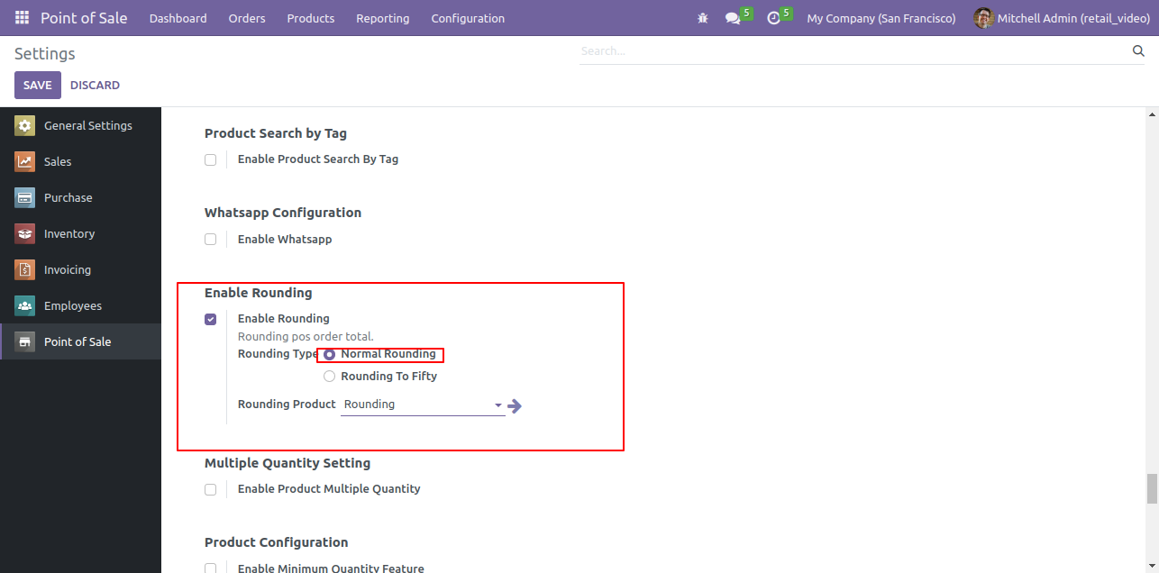Click the Product Configuration heading
This screenshot has height=573, width=1159.
pos(277,542)
